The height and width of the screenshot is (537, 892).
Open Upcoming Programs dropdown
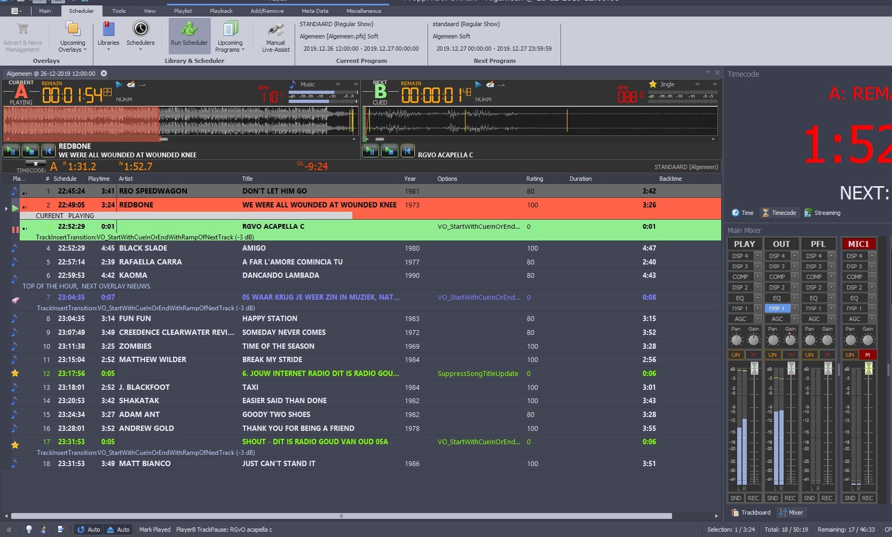[x=230, y=37]
